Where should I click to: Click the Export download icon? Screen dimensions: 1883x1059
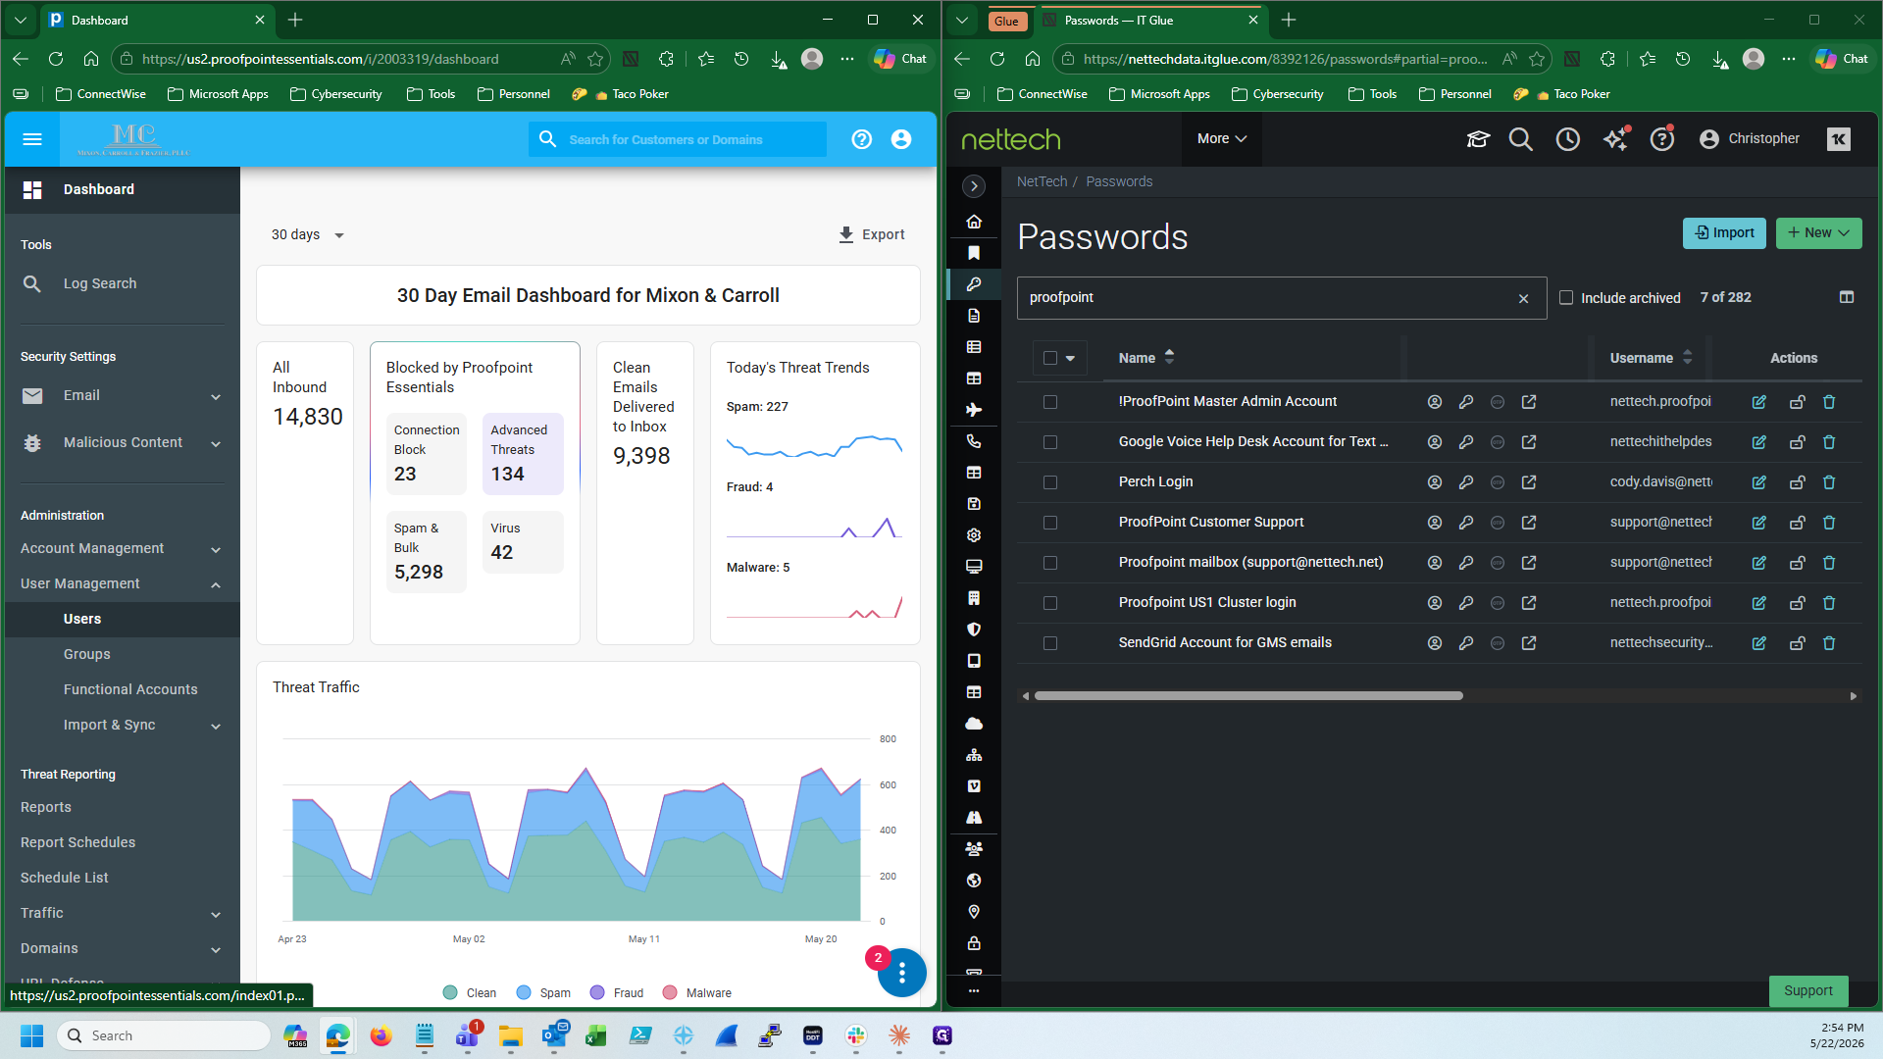click(846, 234)
